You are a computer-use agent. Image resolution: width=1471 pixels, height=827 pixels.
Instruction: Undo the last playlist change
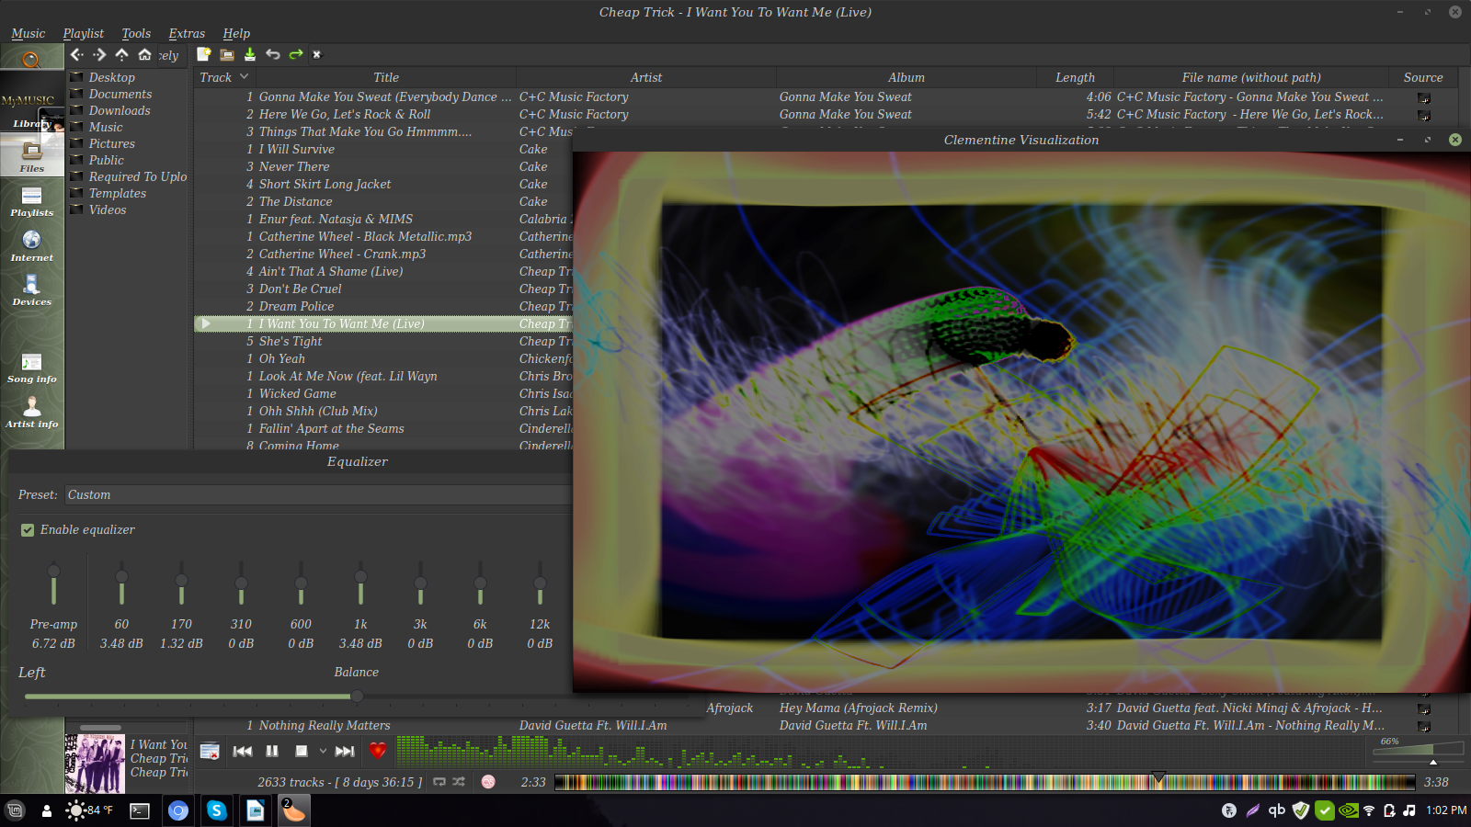pyautogui.click(x=272, y=54)
